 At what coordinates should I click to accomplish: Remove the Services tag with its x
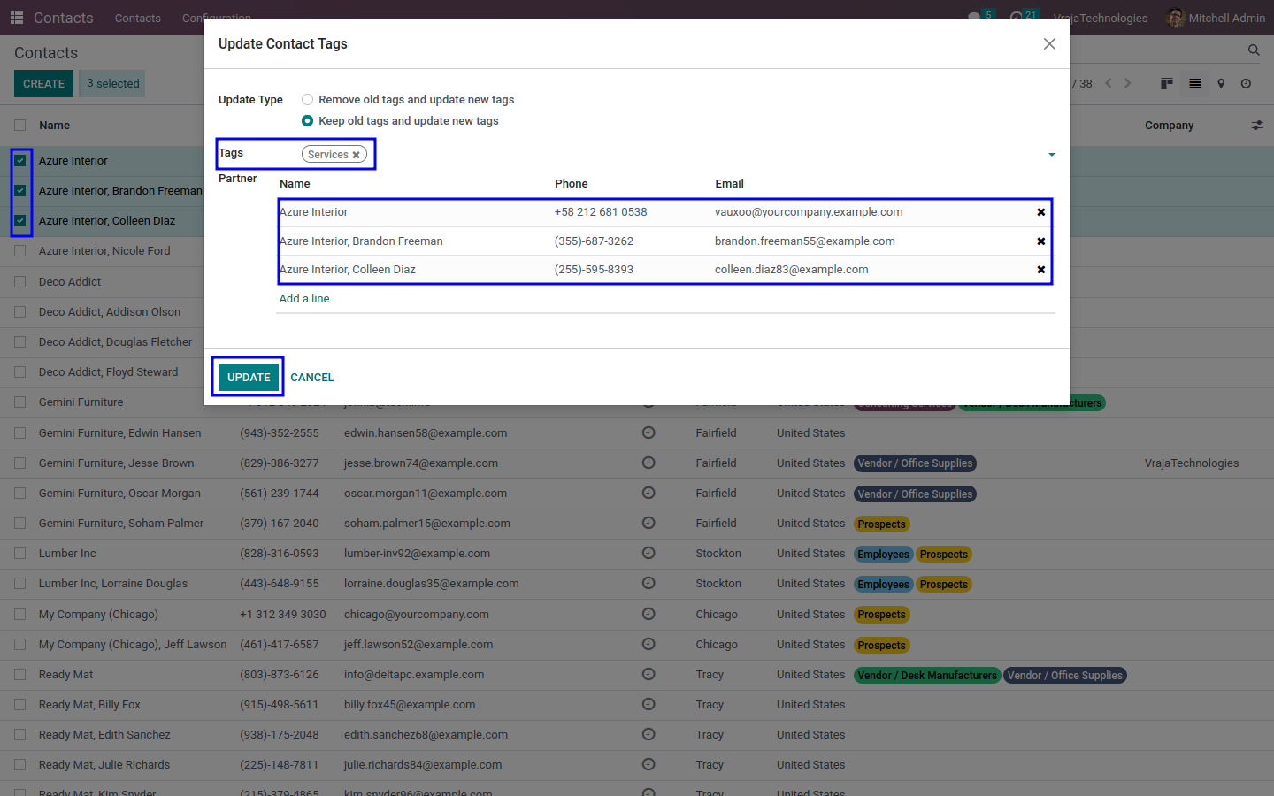(357, 155)
